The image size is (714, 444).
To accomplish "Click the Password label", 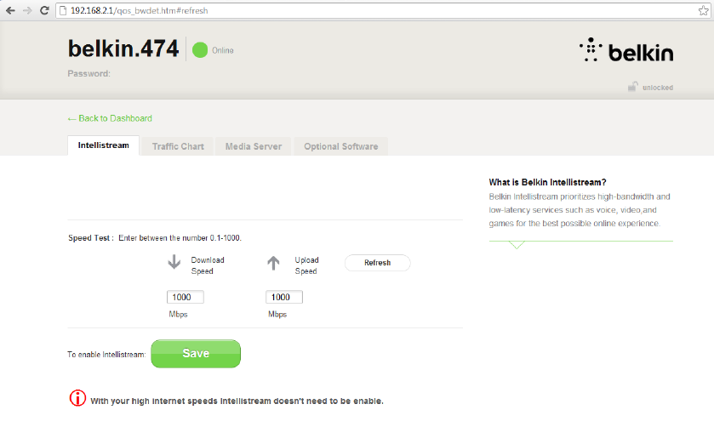I will pyautogui.click(x=89, y=74).
